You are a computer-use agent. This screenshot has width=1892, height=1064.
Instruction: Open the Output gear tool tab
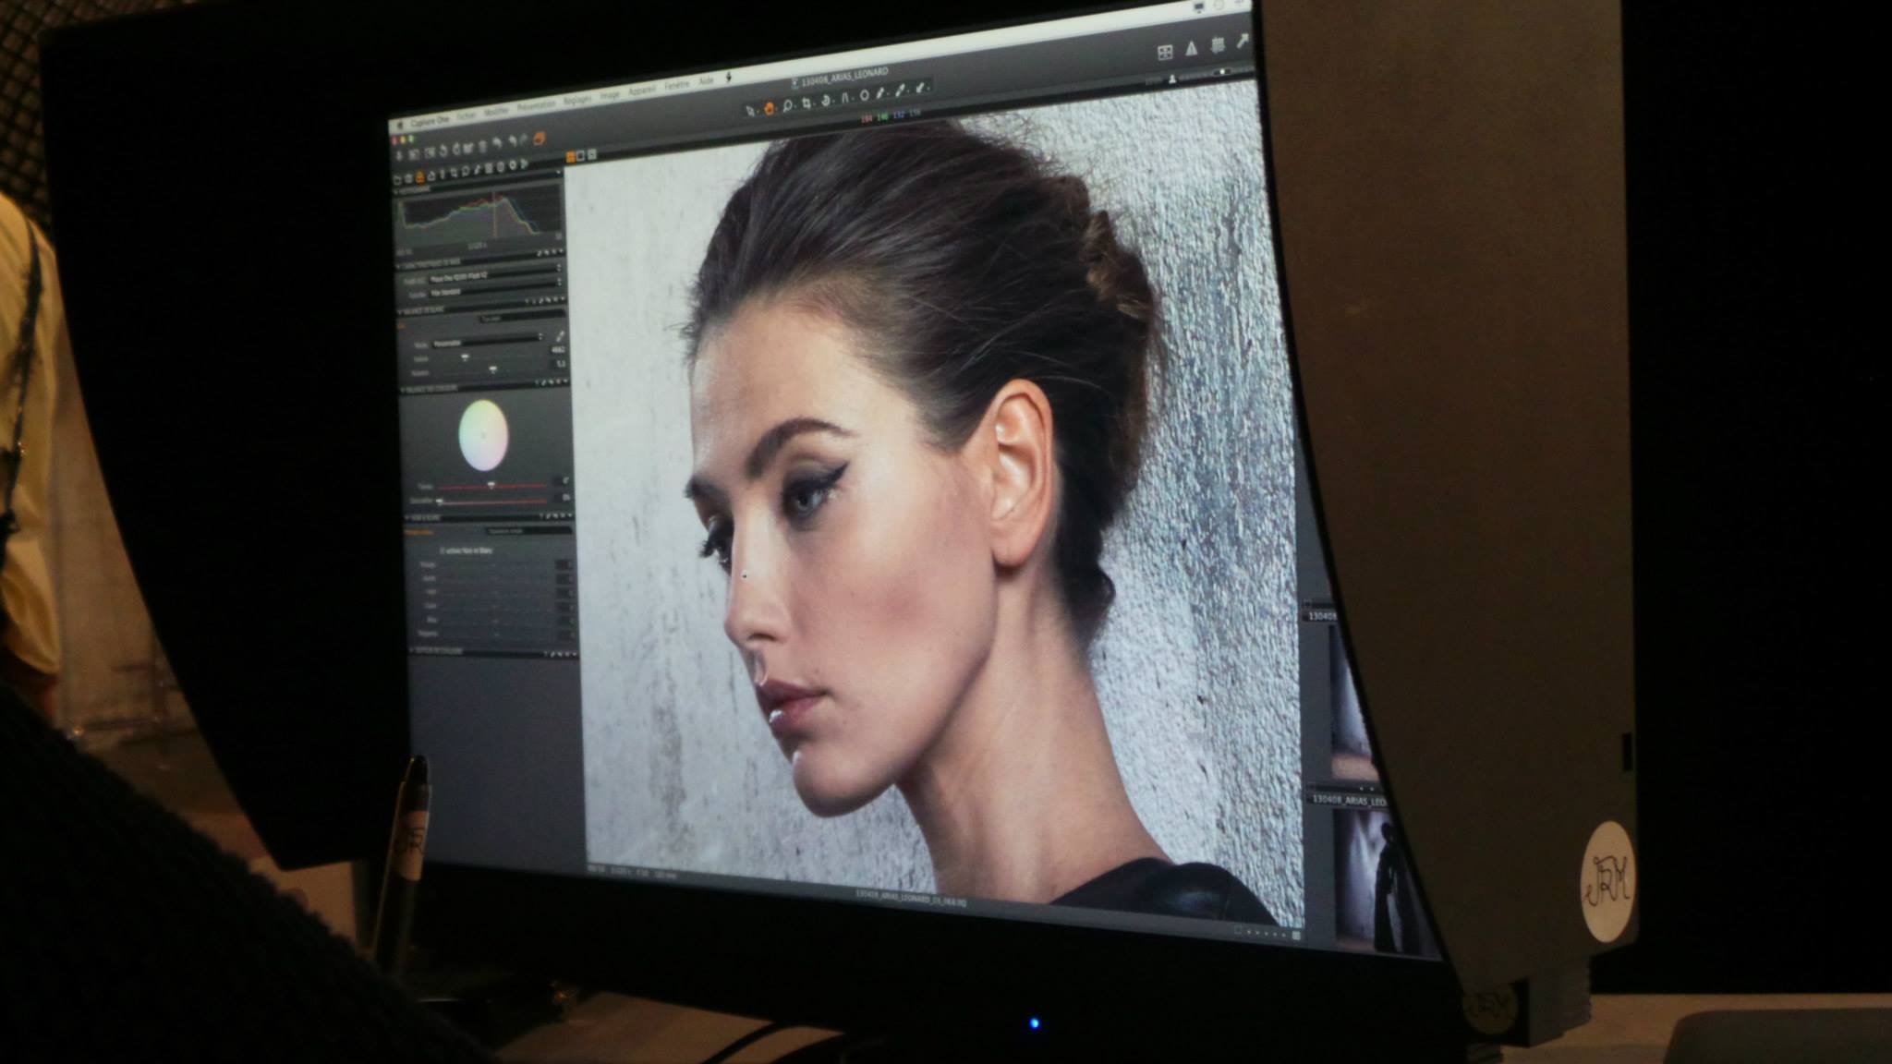coord(513,164)
